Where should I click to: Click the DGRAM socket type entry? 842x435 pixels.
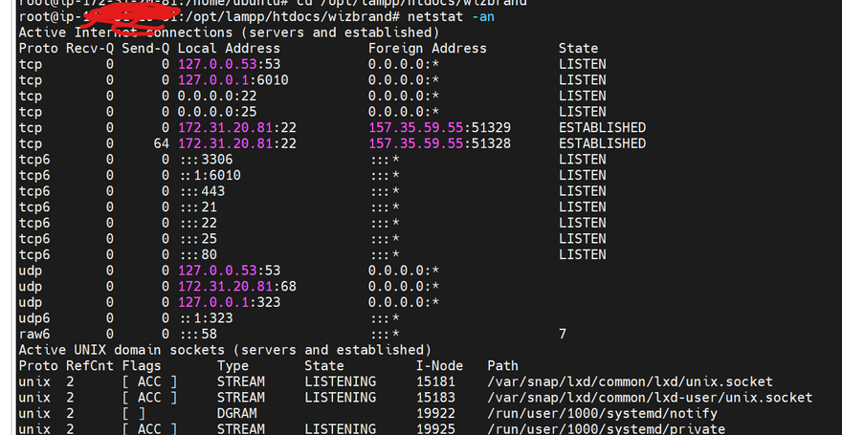(236, 413)
